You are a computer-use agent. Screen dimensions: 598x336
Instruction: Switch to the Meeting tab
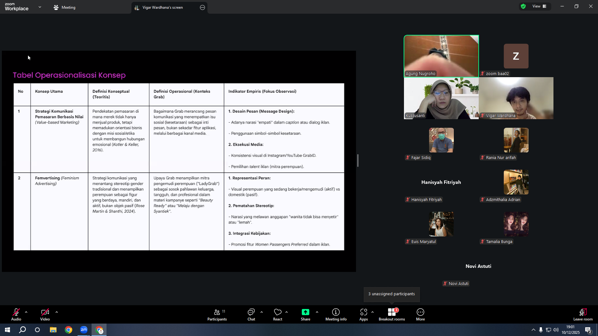64,7
